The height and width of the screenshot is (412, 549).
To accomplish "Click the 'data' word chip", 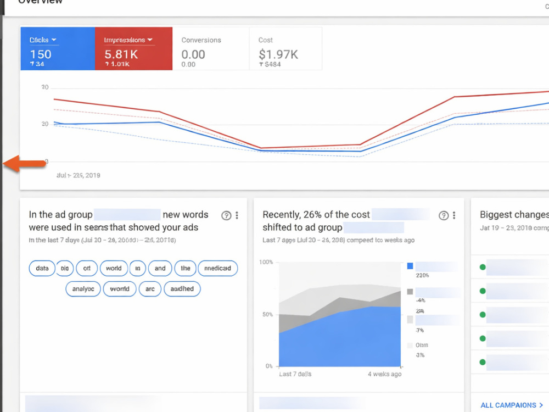I will [42, 269].
